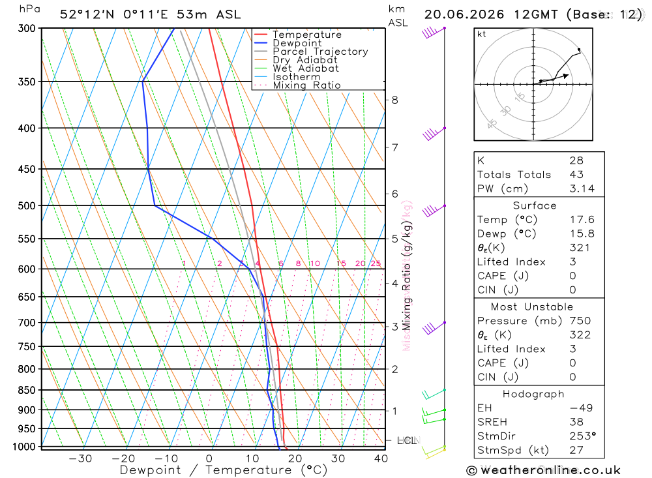Viewport: 652px width, 478px height.
Task: Click the blue Dewpoint legend line swatch
Action: coord(261,43)
